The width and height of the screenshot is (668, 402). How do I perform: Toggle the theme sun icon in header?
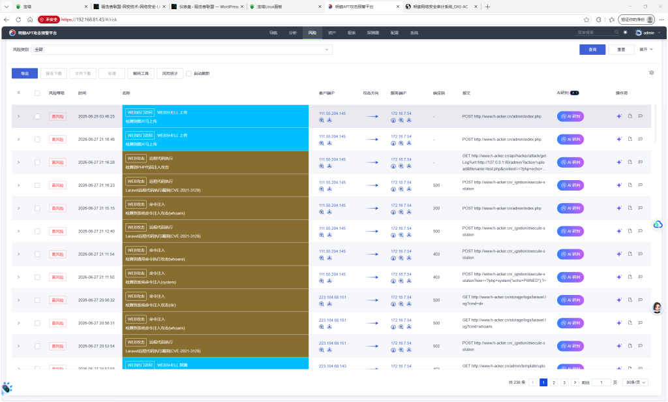pos(625,33)
